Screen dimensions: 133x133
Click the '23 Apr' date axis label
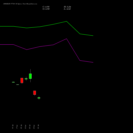pyautogui.click(x=34, y=127)
